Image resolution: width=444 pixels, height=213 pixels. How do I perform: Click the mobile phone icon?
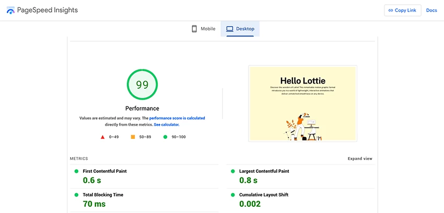coord(194,29)
